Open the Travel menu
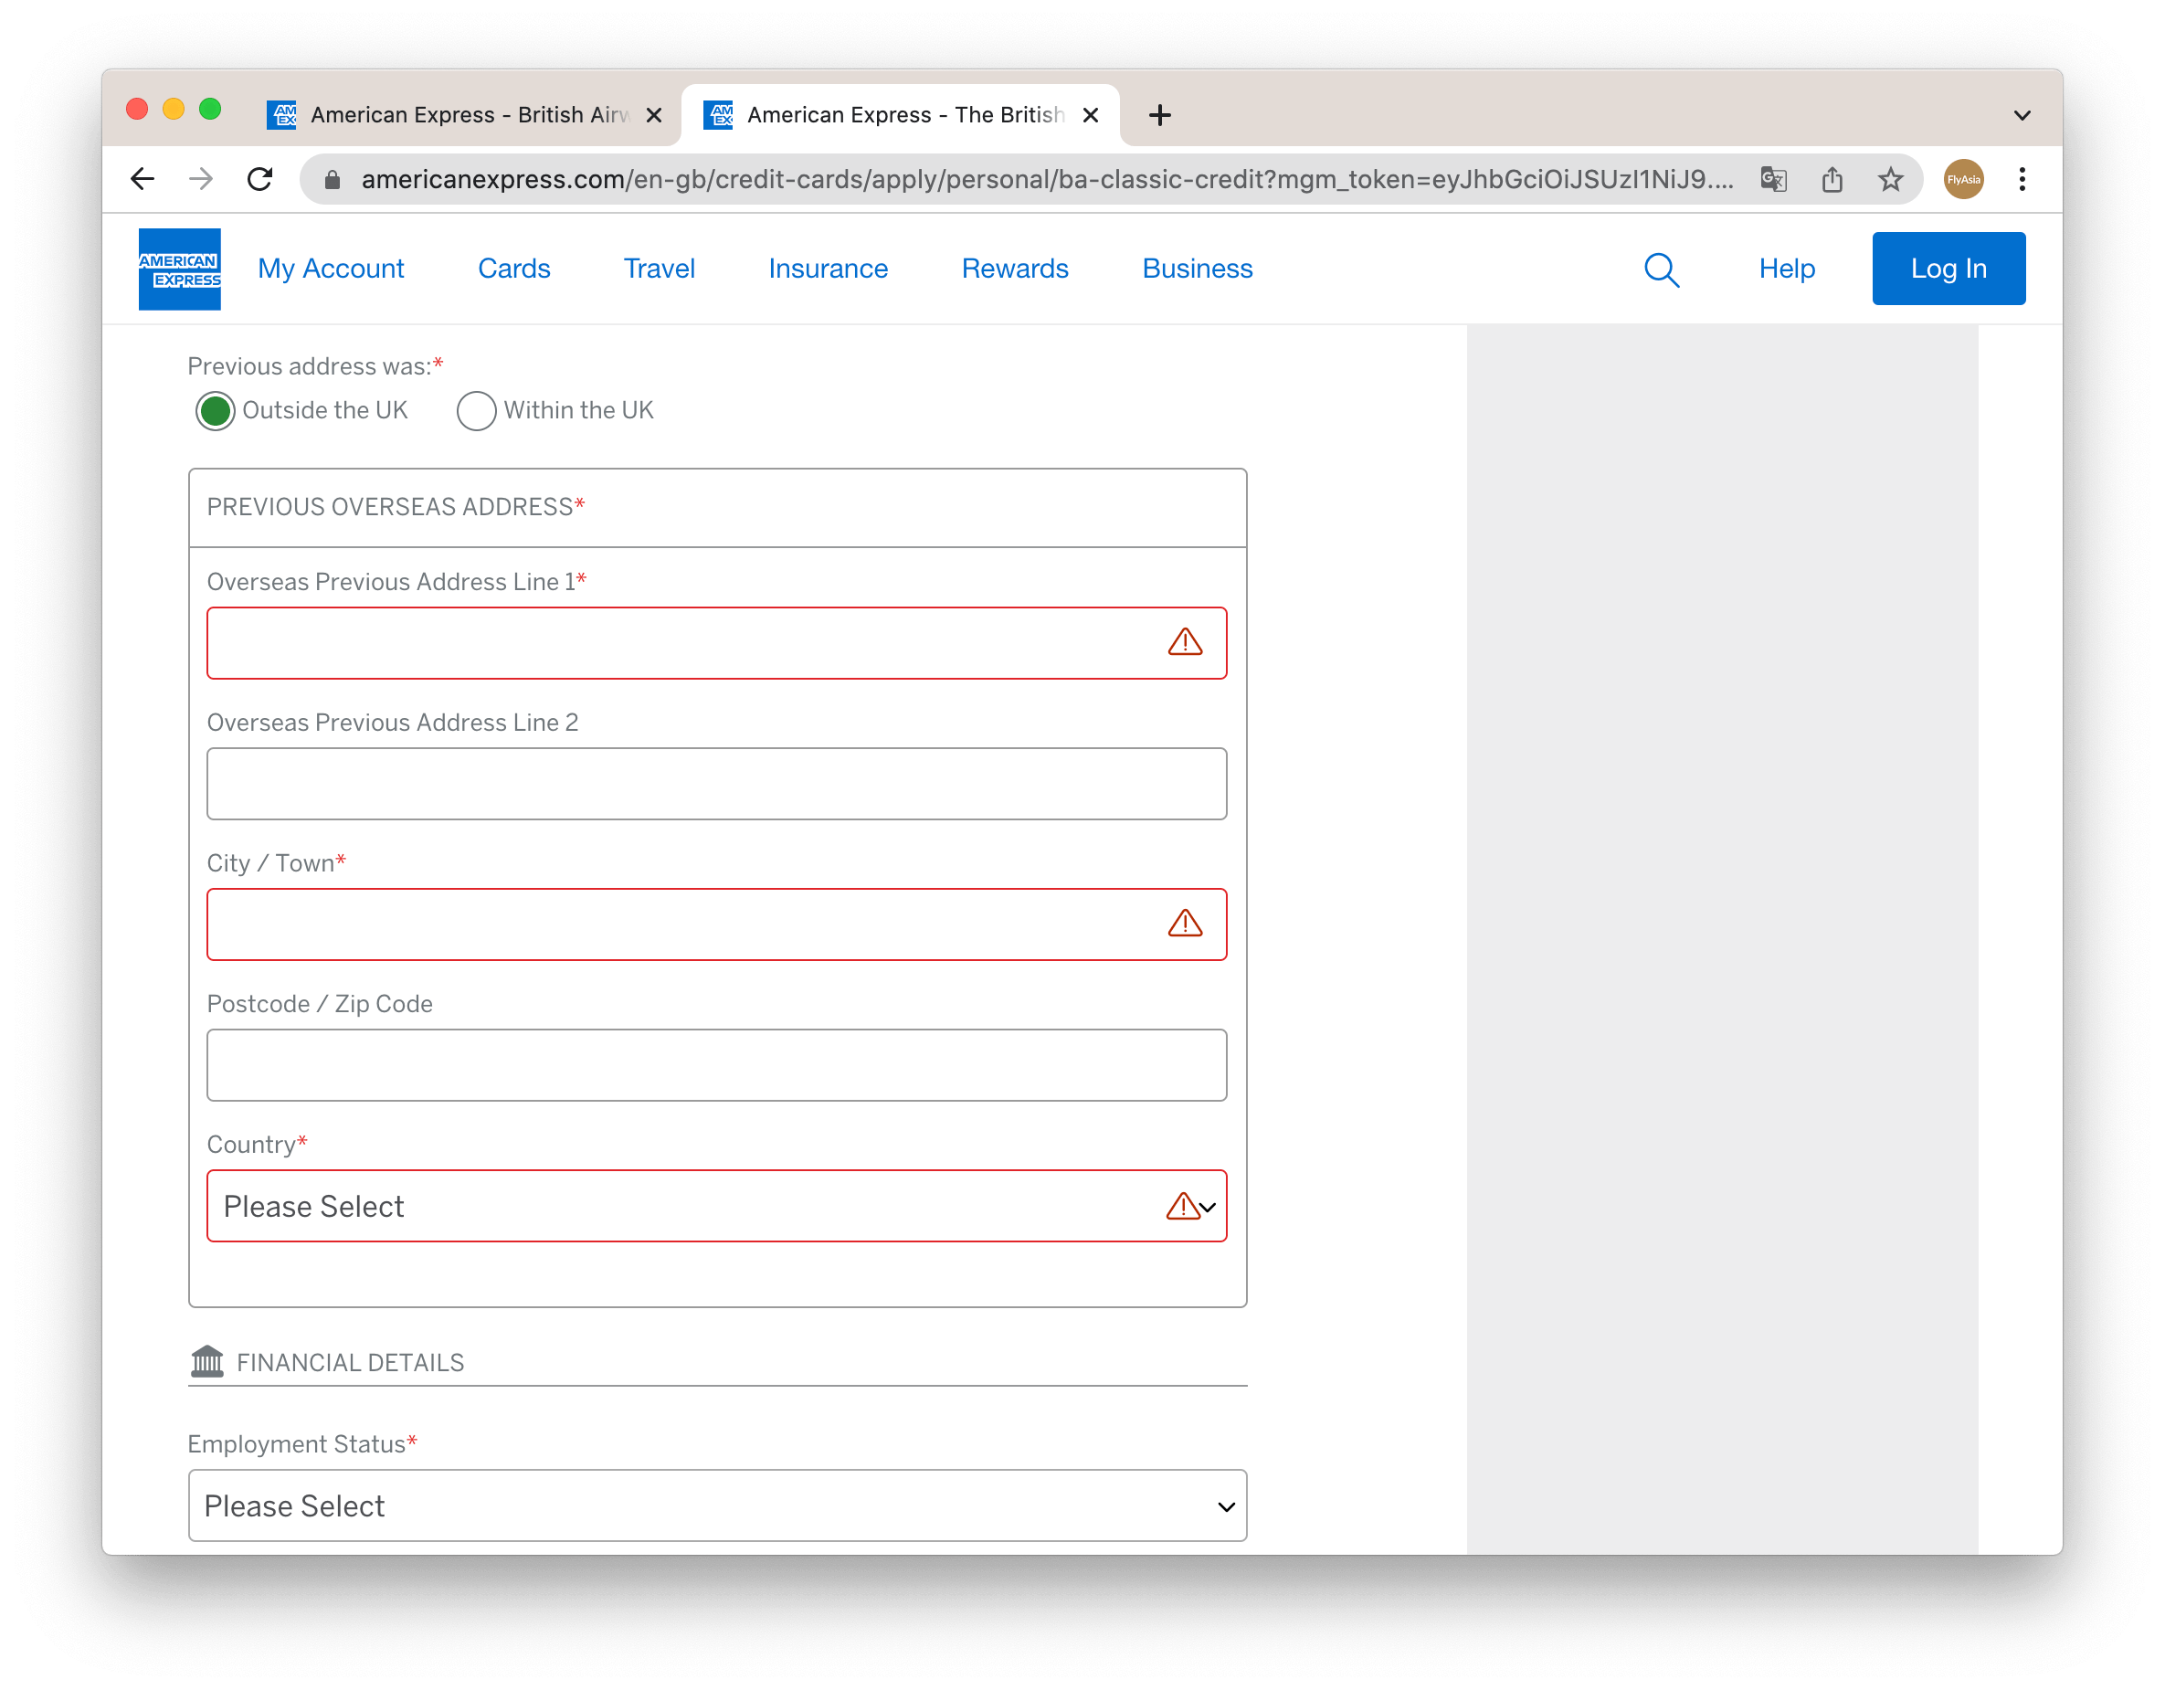 pyautogui.click(x=660, y=269)
